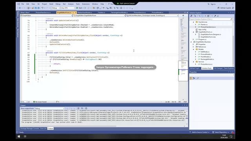Select App.config in Solution Explorer
The width and height of the screenshot is (251, 141).
coord(202,30)
